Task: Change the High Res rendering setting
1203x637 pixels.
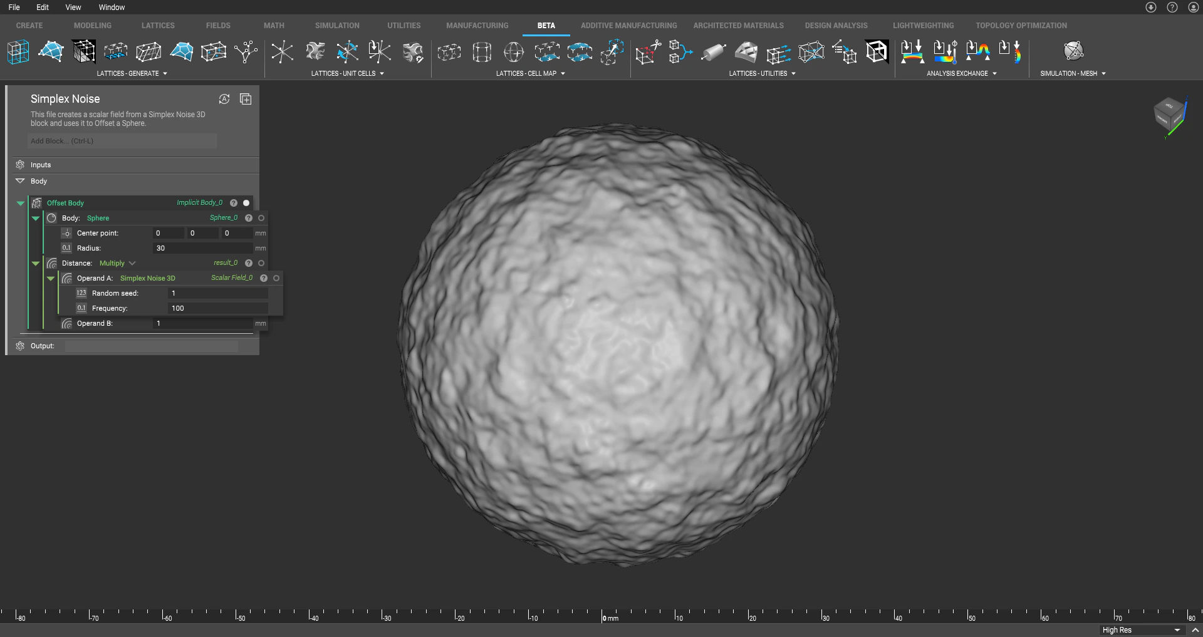Action: tap(1140, 630)
